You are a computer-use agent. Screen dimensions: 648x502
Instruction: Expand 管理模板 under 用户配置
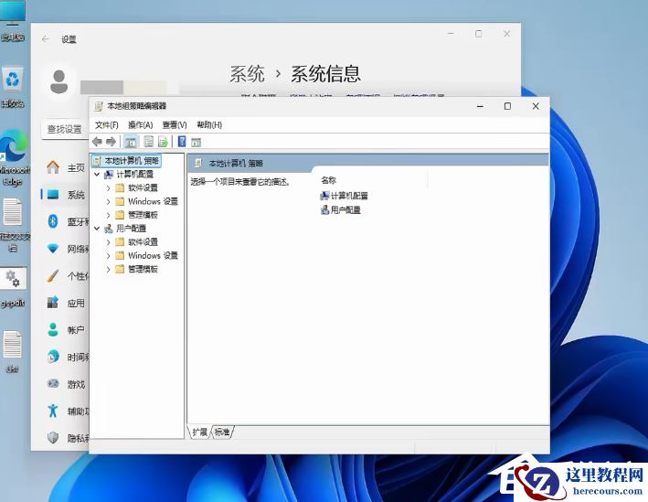pos(108,269)
